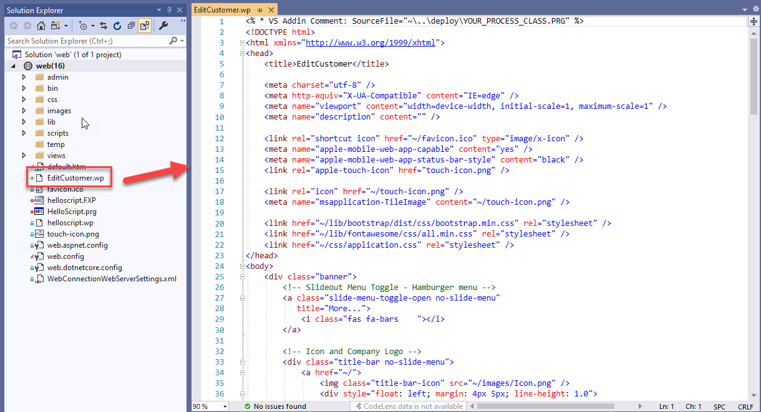Open the Pending Changes Filter dropdown arrow
Image resolution: width=761 pixels, height=412 pixels.
(x=92, y=26)
